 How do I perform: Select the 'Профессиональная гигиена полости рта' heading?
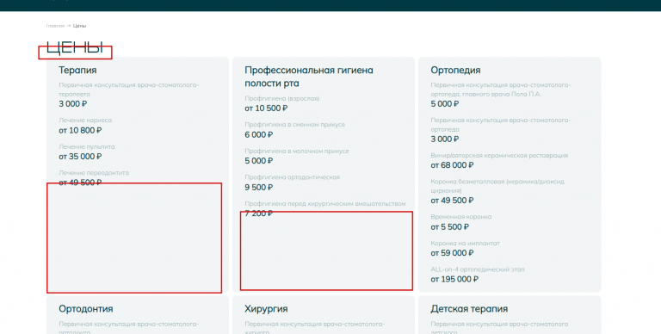point(309,77)
